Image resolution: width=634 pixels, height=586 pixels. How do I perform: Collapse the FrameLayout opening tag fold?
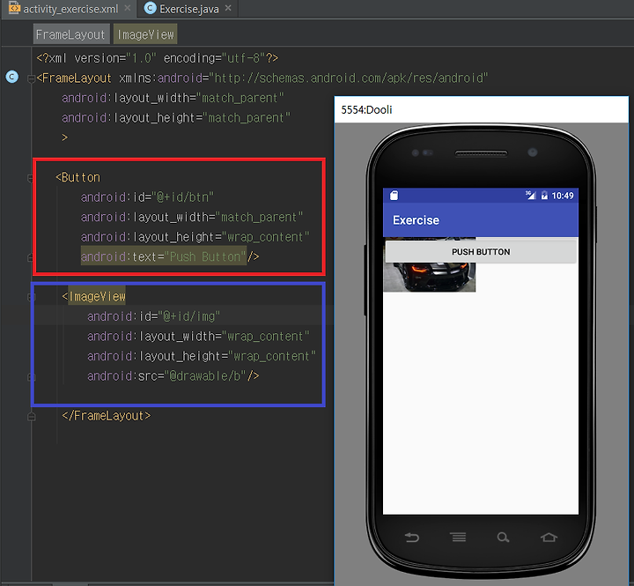[x=31, y=78]
